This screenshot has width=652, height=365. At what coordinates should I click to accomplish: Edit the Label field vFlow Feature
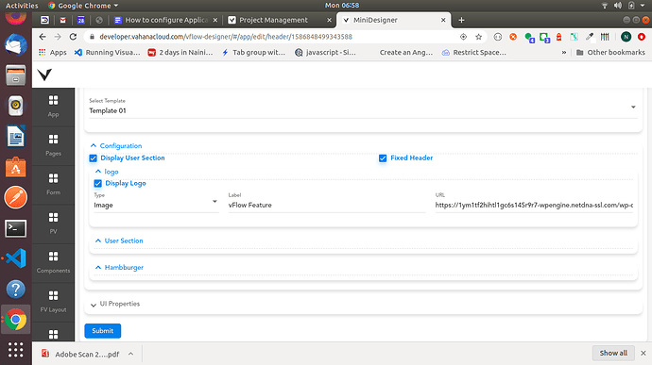click(x=327, y=205)
